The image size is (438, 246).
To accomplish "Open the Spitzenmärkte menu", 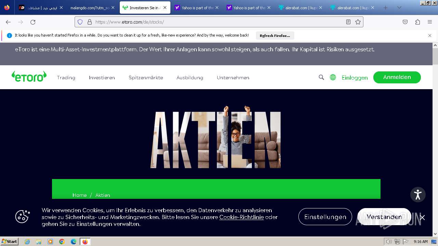I will (146, 78).
